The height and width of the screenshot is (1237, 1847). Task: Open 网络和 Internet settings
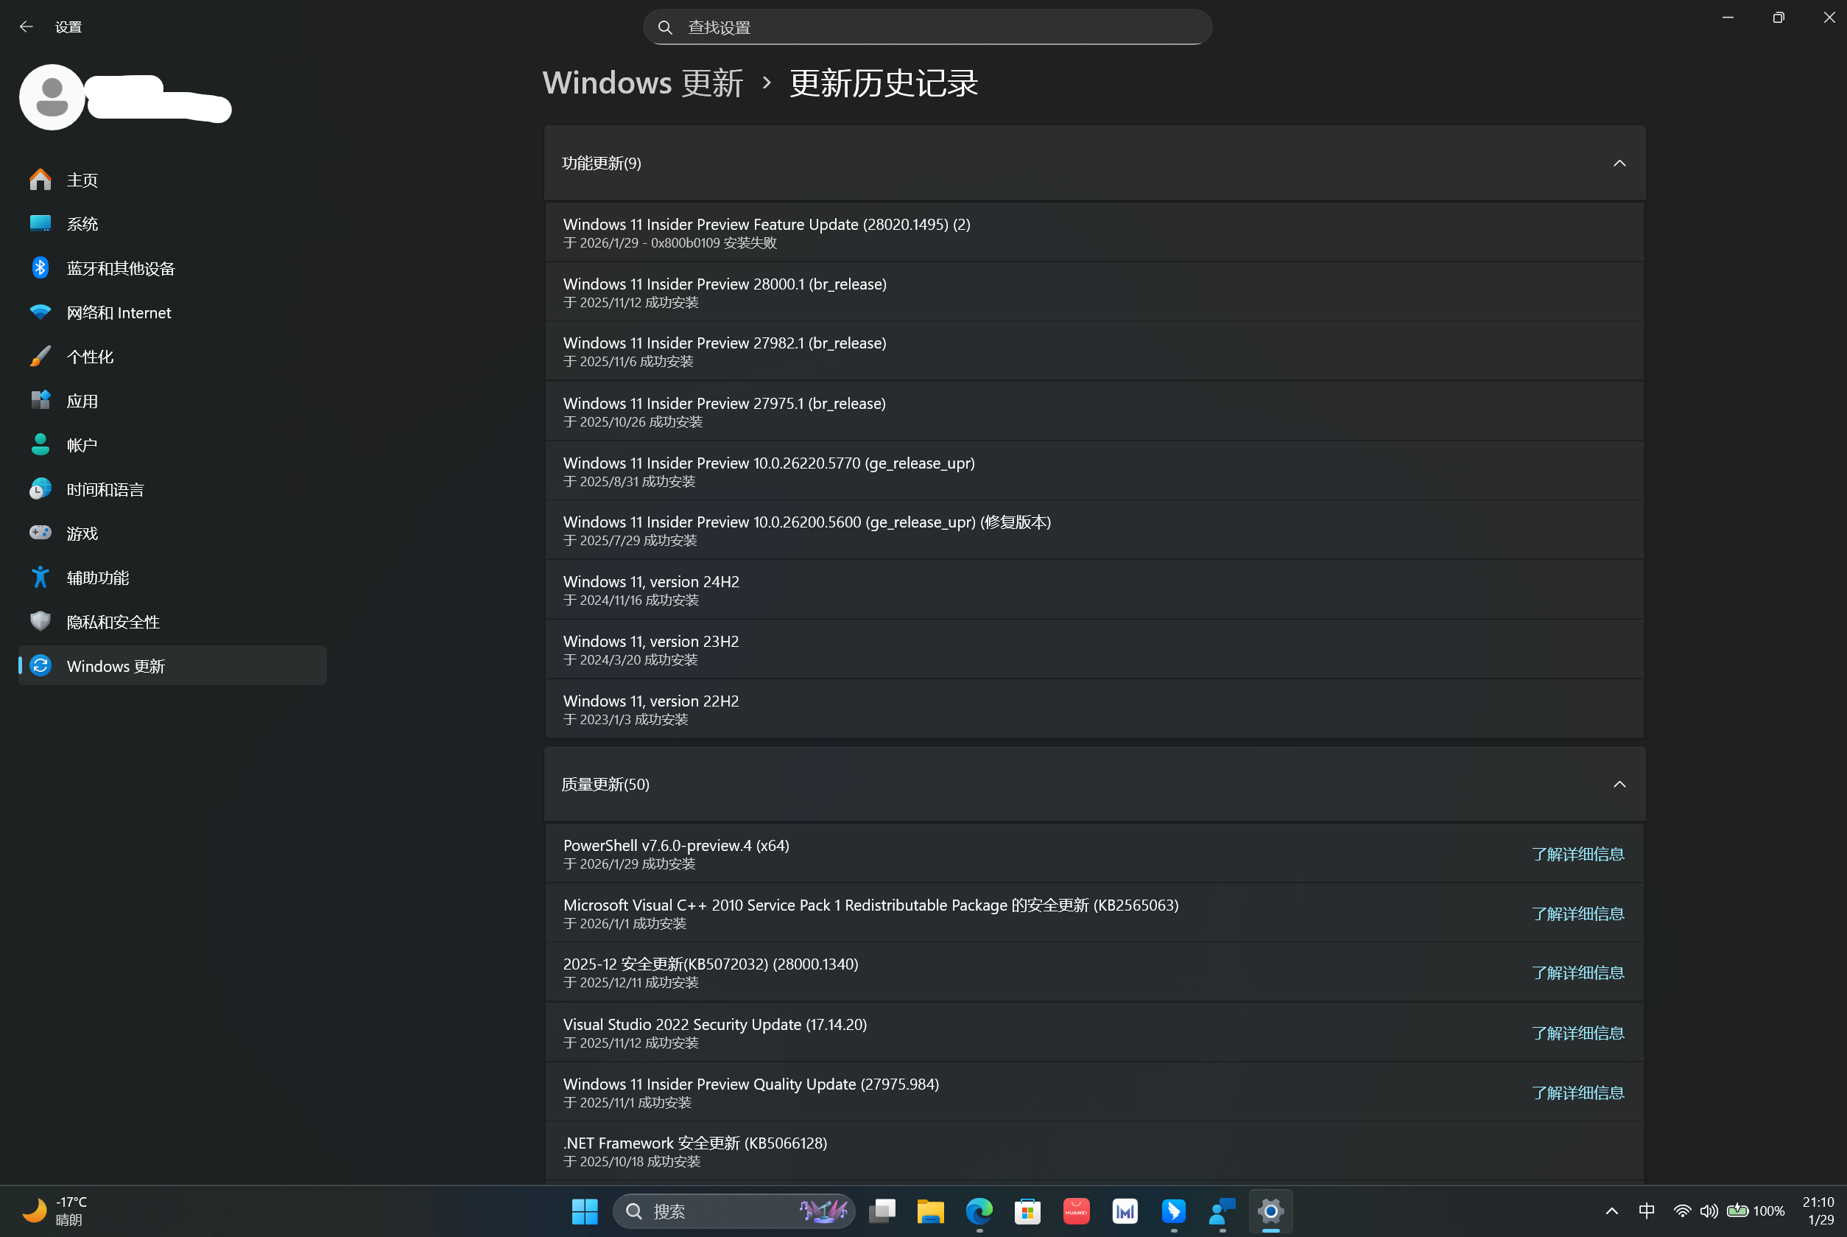172,312
